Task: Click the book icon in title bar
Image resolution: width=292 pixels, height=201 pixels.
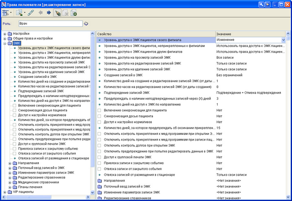Action: [x=268, y=4]
